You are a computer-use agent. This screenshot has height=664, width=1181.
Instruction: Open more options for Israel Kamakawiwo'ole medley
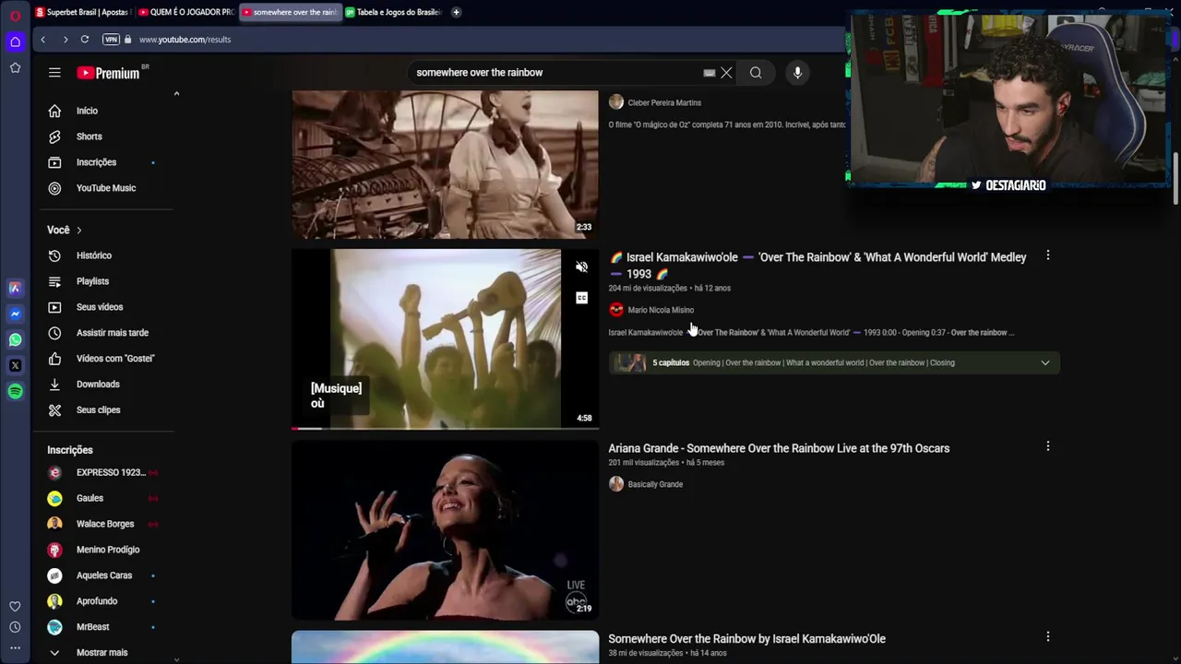[x=1047, y=255]
